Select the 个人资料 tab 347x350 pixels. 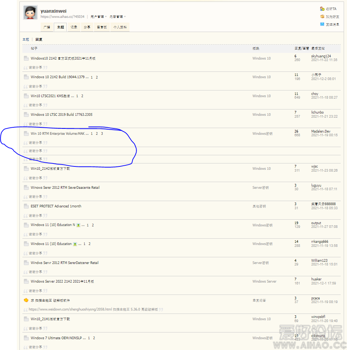(x=120, y=27)
